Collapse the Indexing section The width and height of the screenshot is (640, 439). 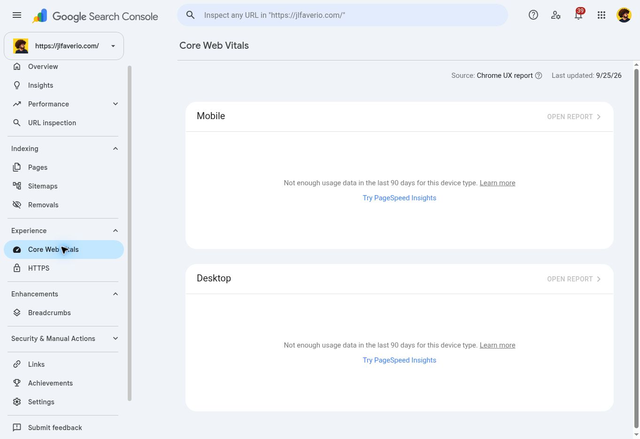pyautogui.click(x=116, y=149)
